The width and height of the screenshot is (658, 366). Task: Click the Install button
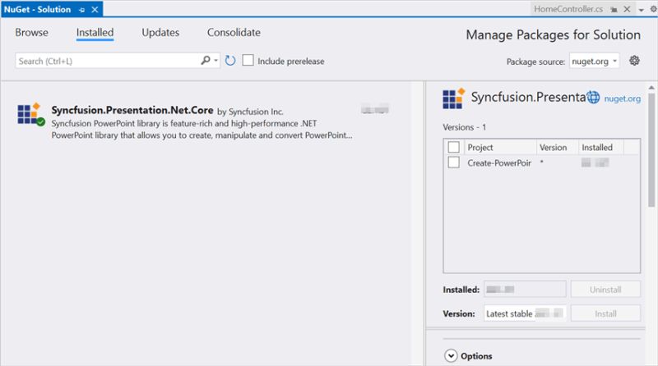click(605, 313)
